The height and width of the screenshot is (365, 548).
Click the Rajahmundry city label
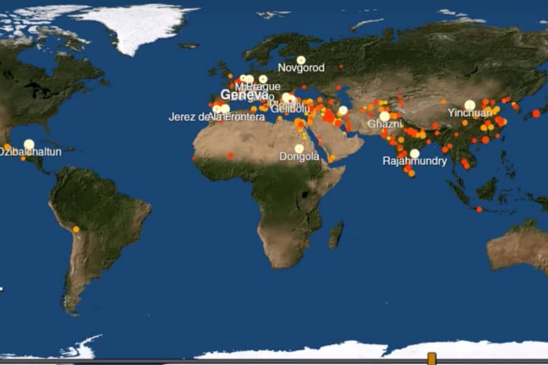[410, 161]
